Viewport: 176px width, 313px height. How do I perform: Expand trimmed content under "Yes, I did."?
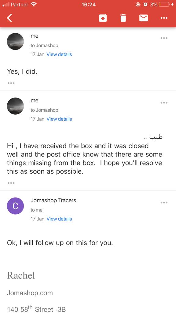pos(11,83)
